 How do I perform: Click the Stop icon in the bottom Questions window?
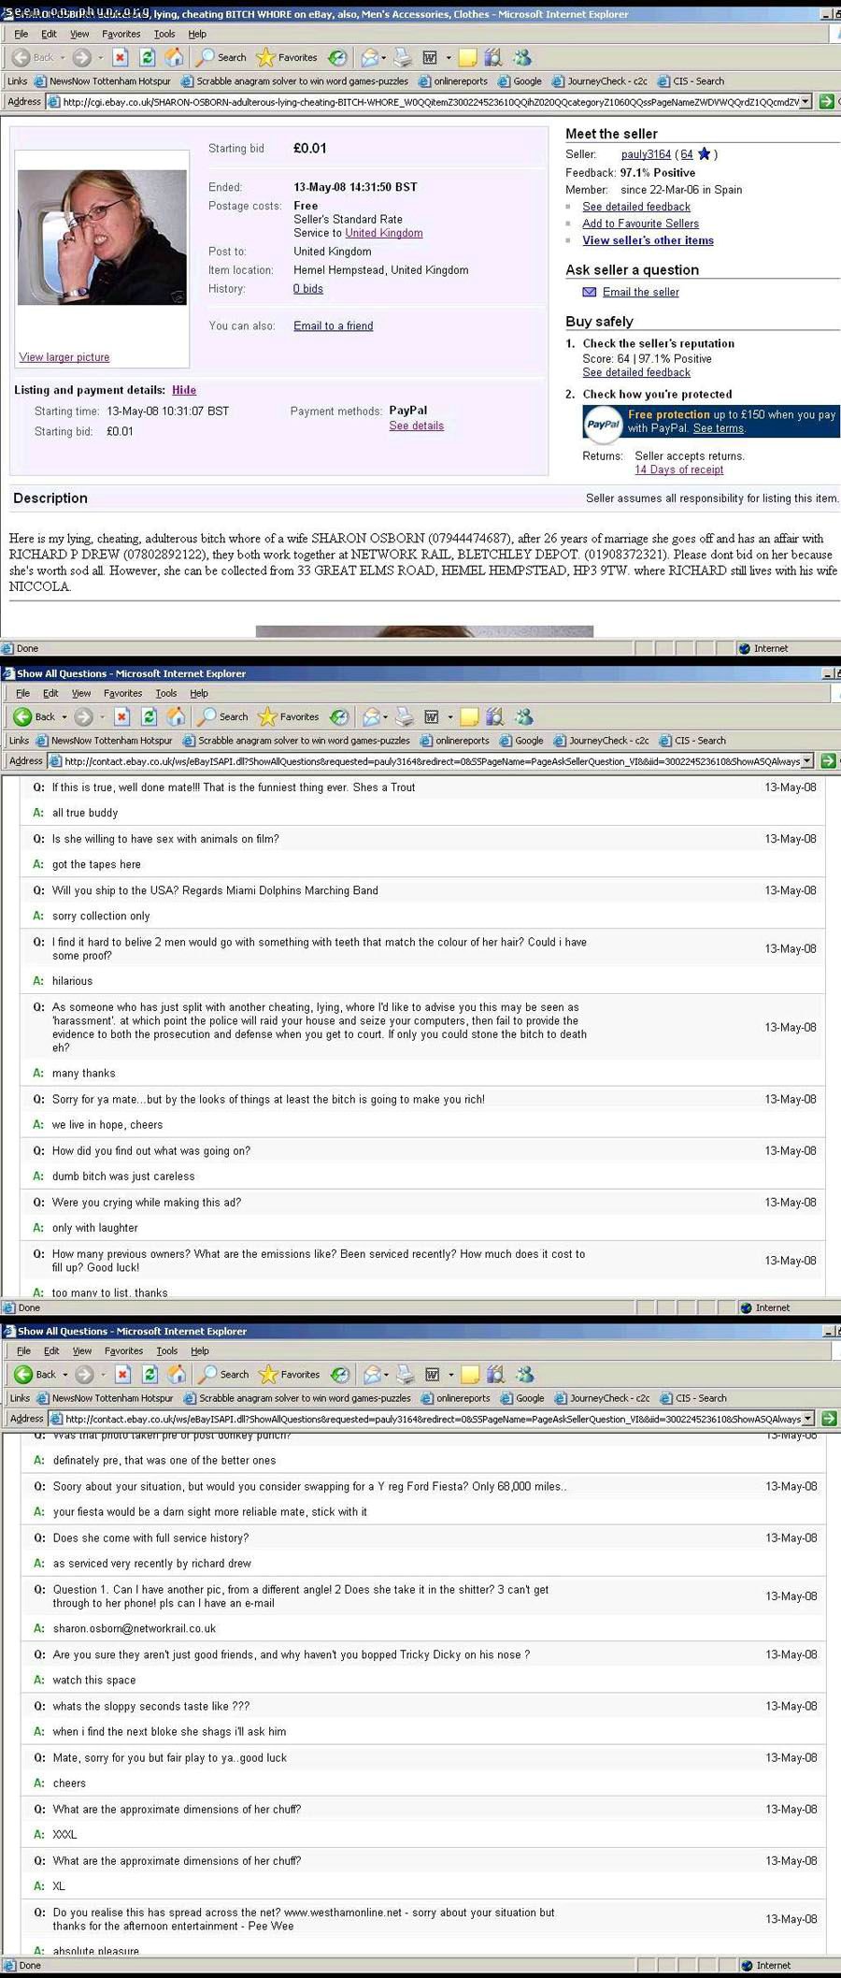(x=122, y=1374)
